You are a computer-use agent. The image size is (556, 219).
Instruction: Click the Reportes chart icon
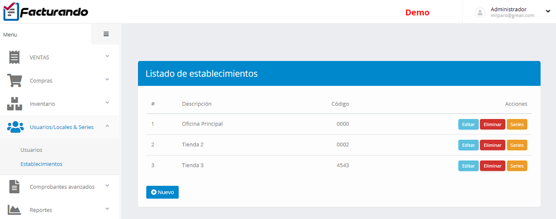click(14, 210)
